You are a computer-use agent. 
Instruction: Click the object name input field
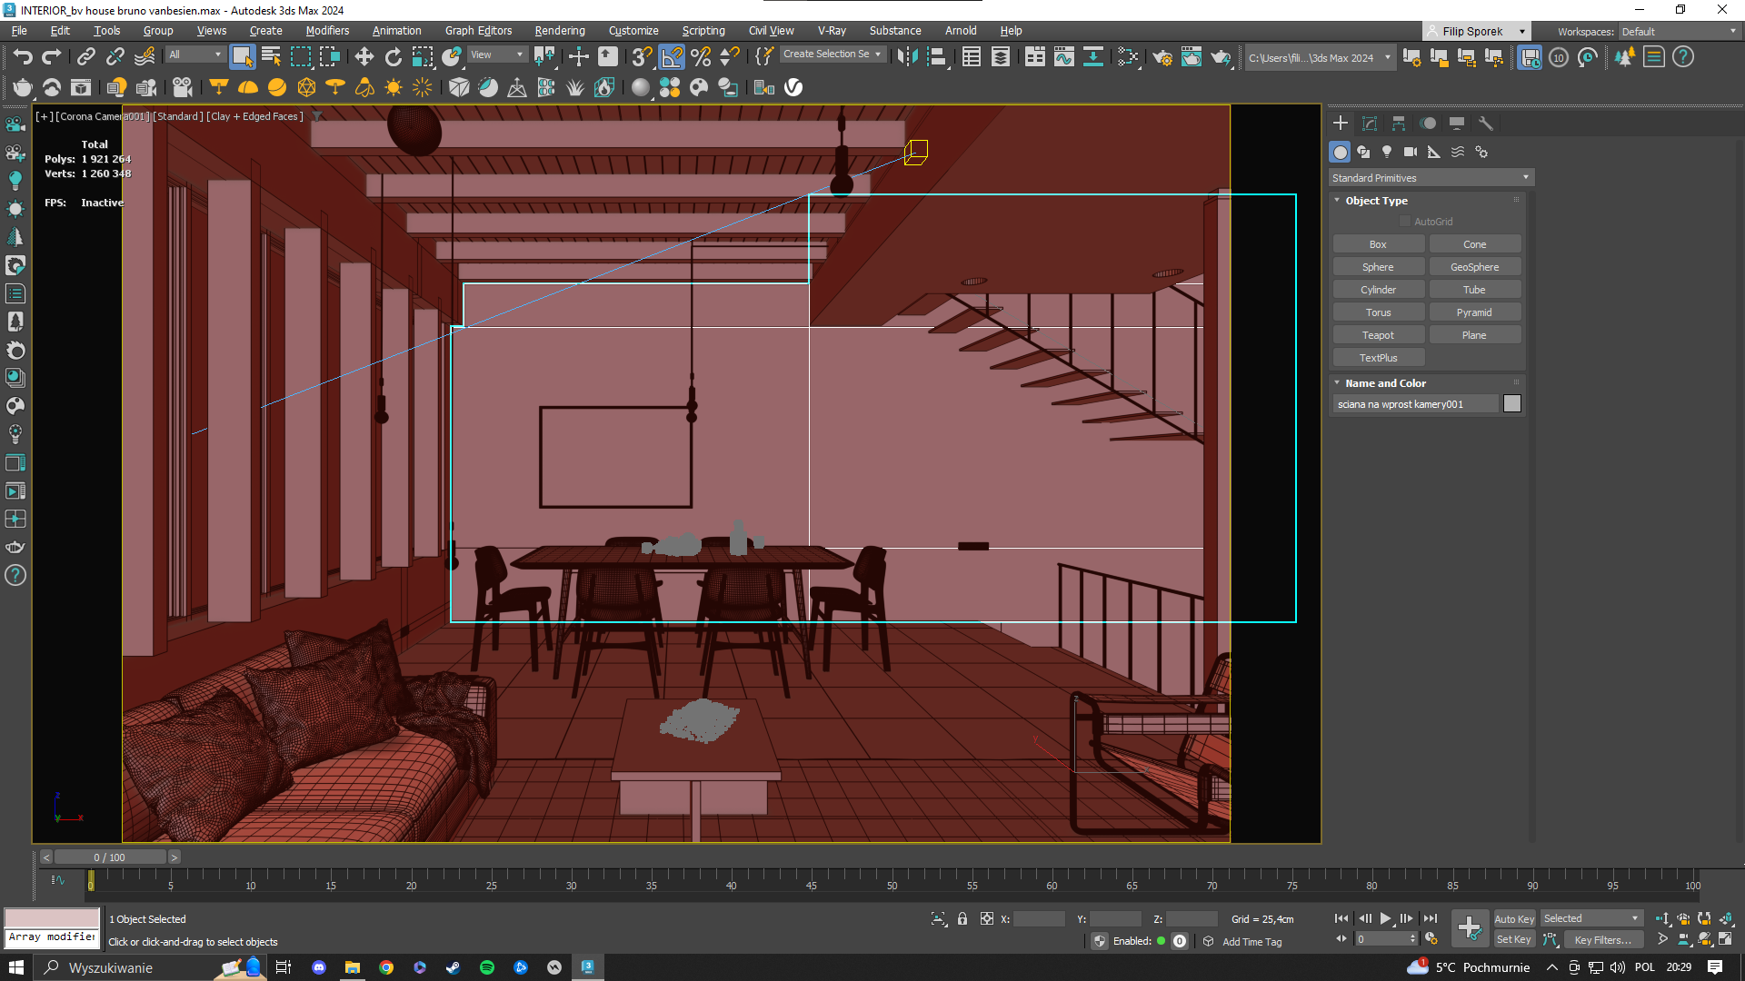click(x=1414, y=404)
